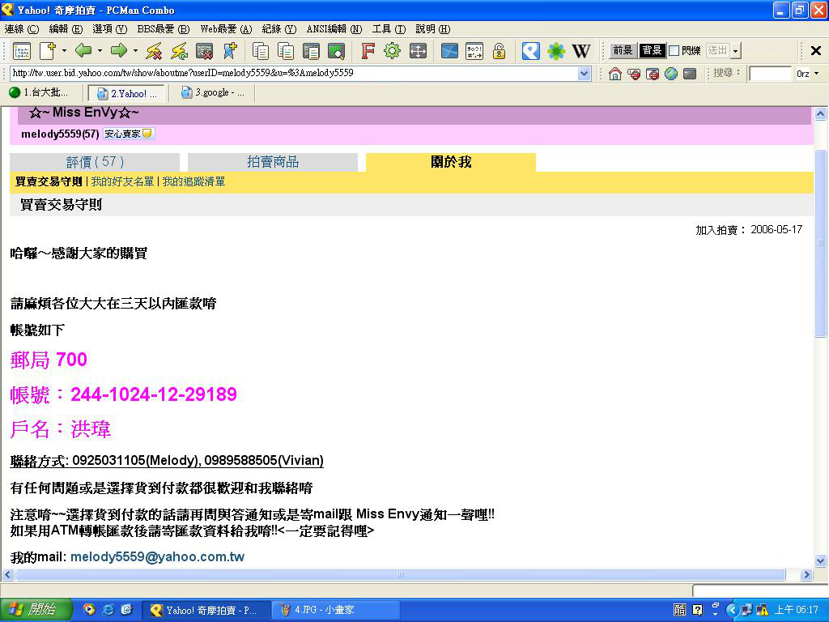Viewport: 829px width, 622px height.
Task: Add to favorites with bookmark star icon
Action: pyautogui.click(x=230, y=51)
